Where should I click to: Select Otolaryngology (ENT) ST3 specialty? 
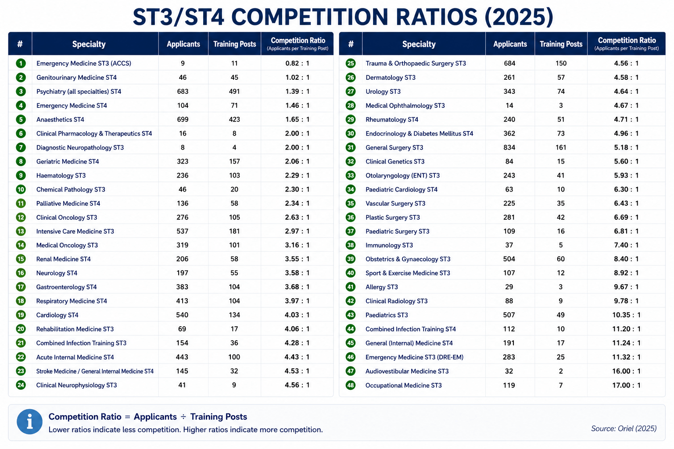click(403, 176)
